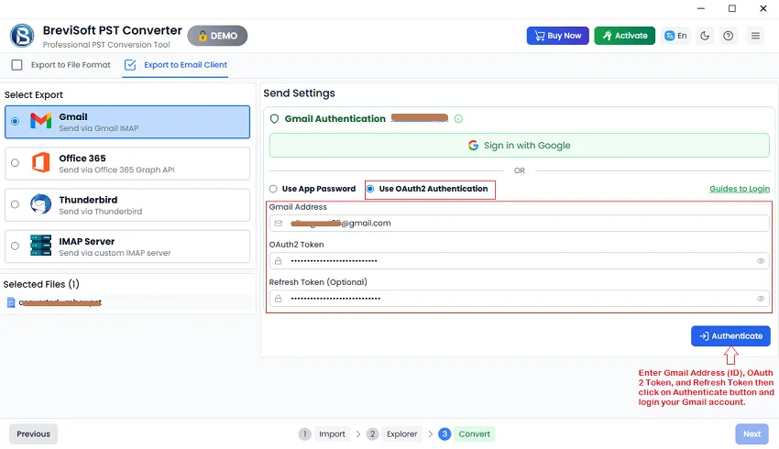Click the Send Settings heading
The image size is (779, 449).
point(299,93)
